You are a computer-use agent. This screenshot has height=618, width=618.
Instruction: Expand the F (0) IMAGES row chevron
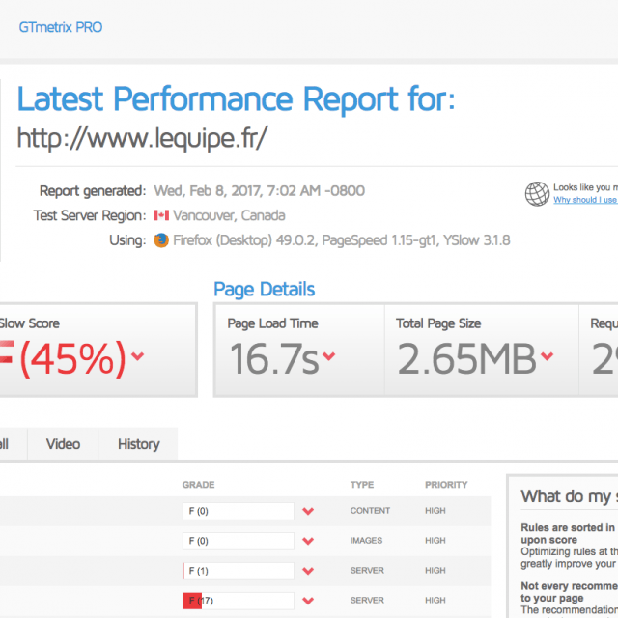click(x=308, y=541)
